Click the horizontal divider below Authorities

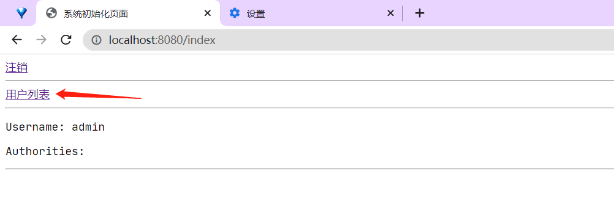309,169
